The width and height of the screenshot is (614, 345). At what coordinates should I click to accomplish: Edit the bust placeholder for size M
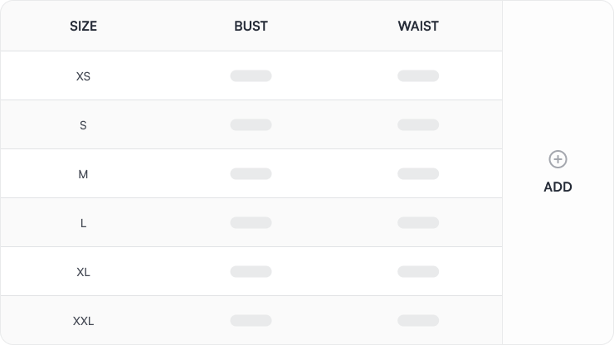251,174
